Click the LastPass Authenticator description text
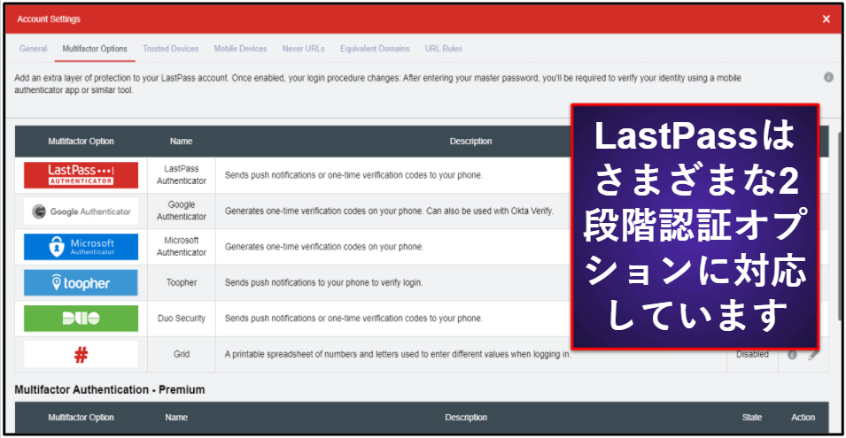The width and height of the screenshot is (846, 438). coord(353,175)
